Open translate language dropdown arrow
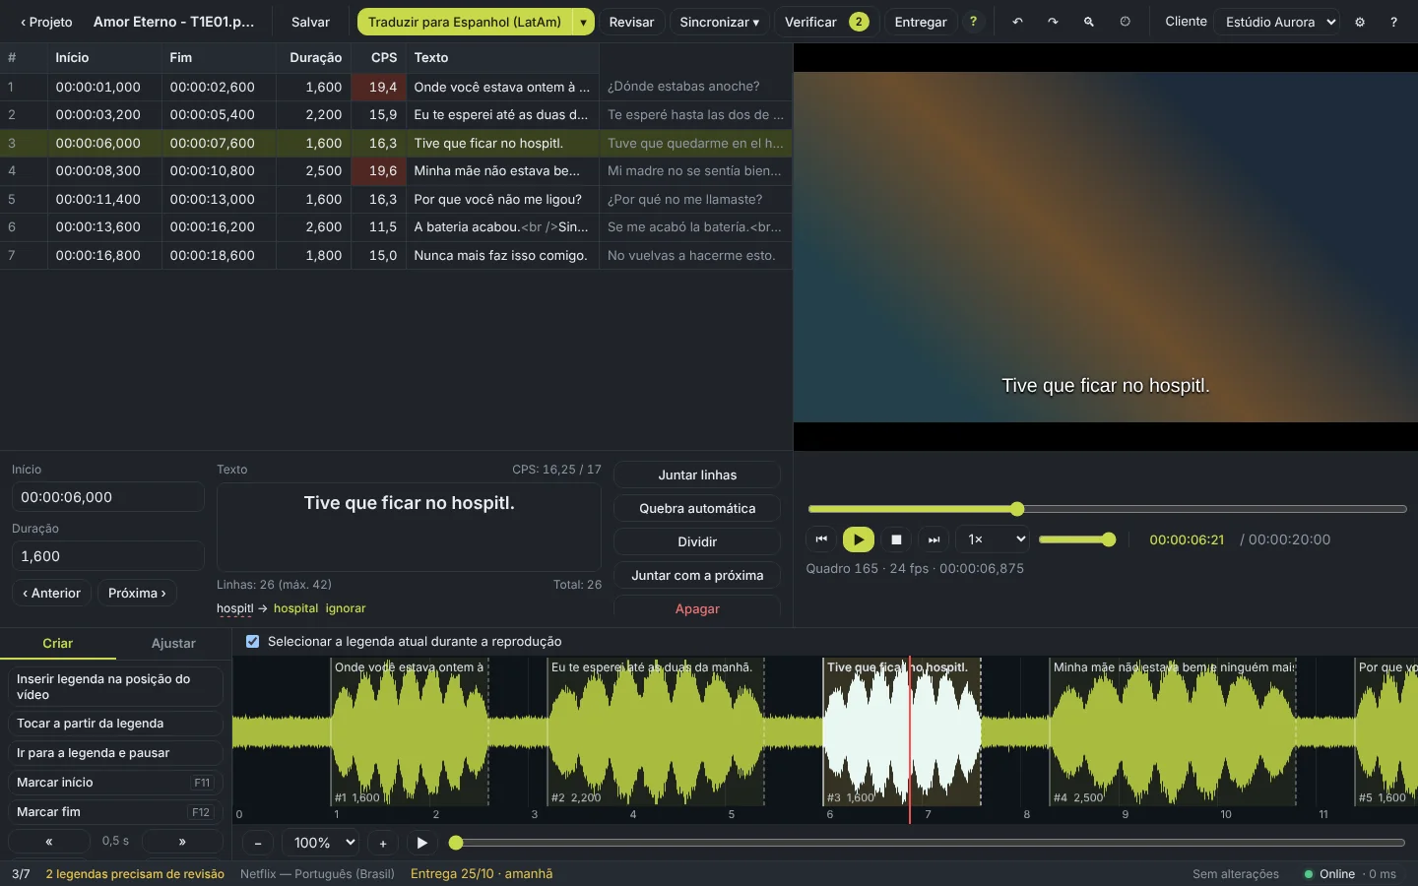Viewport: 1418px width, 886px height. click(583, 22)
